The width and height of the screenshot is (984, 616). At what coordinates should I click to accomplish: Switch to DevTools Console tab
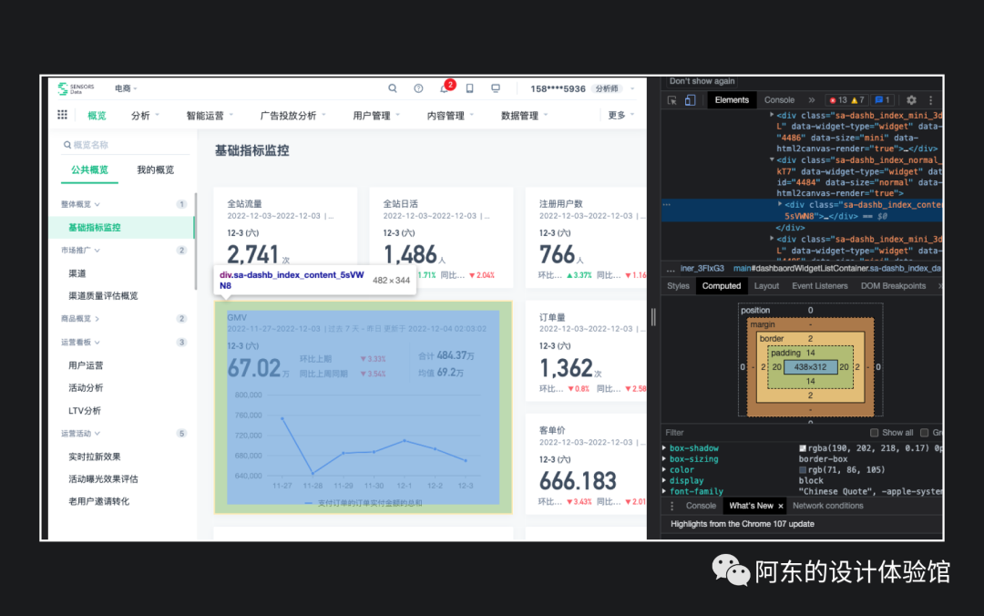[779, 100]
